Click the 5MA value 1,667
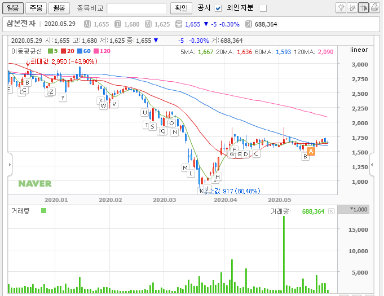Viewport: 384px width, 296px height. point(205,52)
